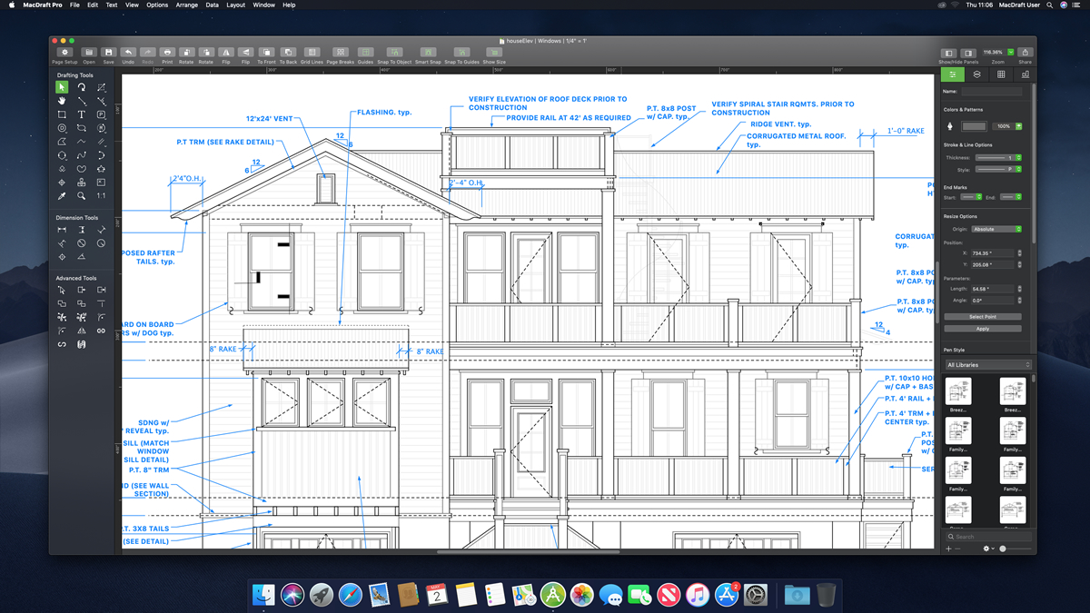
Task: Select the Text tool in Drafting Tools
Action: pyautogui.click(x=81, y=114)
